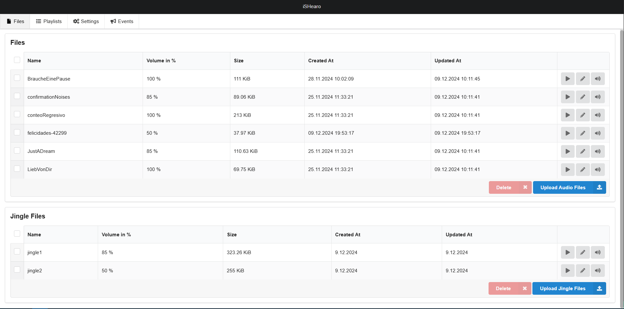This screenshot has width=624, height=309.
Task: Open volume control for LiebVonDir
Action: [x=598, y=170]
